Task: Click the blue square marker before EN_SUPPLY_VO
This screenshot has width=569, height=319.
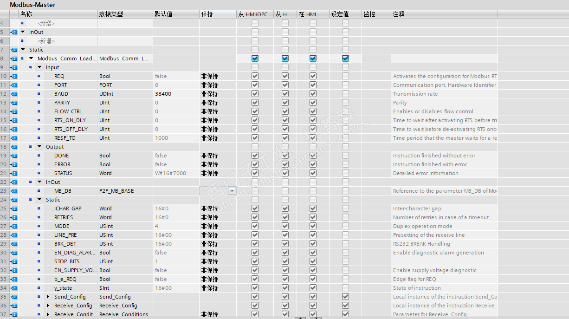Action: coord(39,270)
